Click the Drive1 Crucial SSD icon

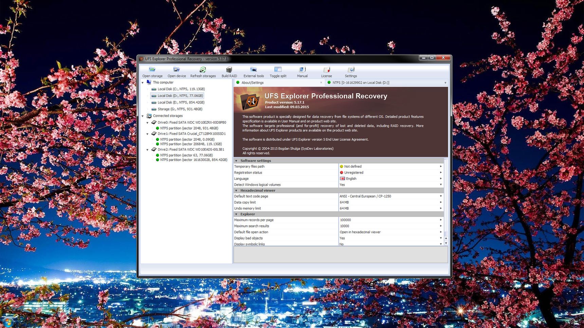click(154, 134)
